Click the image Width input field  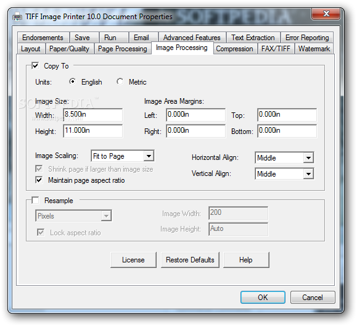click(93, 115)
